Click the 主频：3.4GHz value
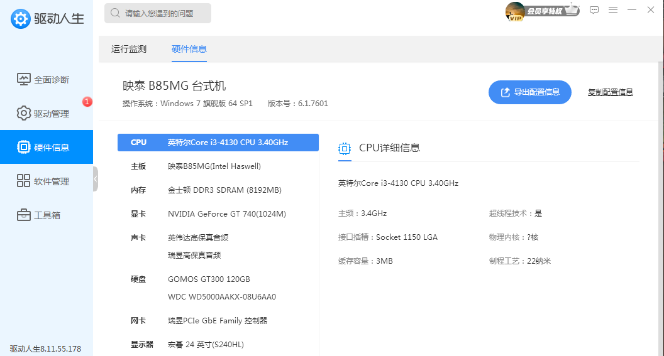The height and width of the screenshot is (356, 664). [x=362, y=213]
